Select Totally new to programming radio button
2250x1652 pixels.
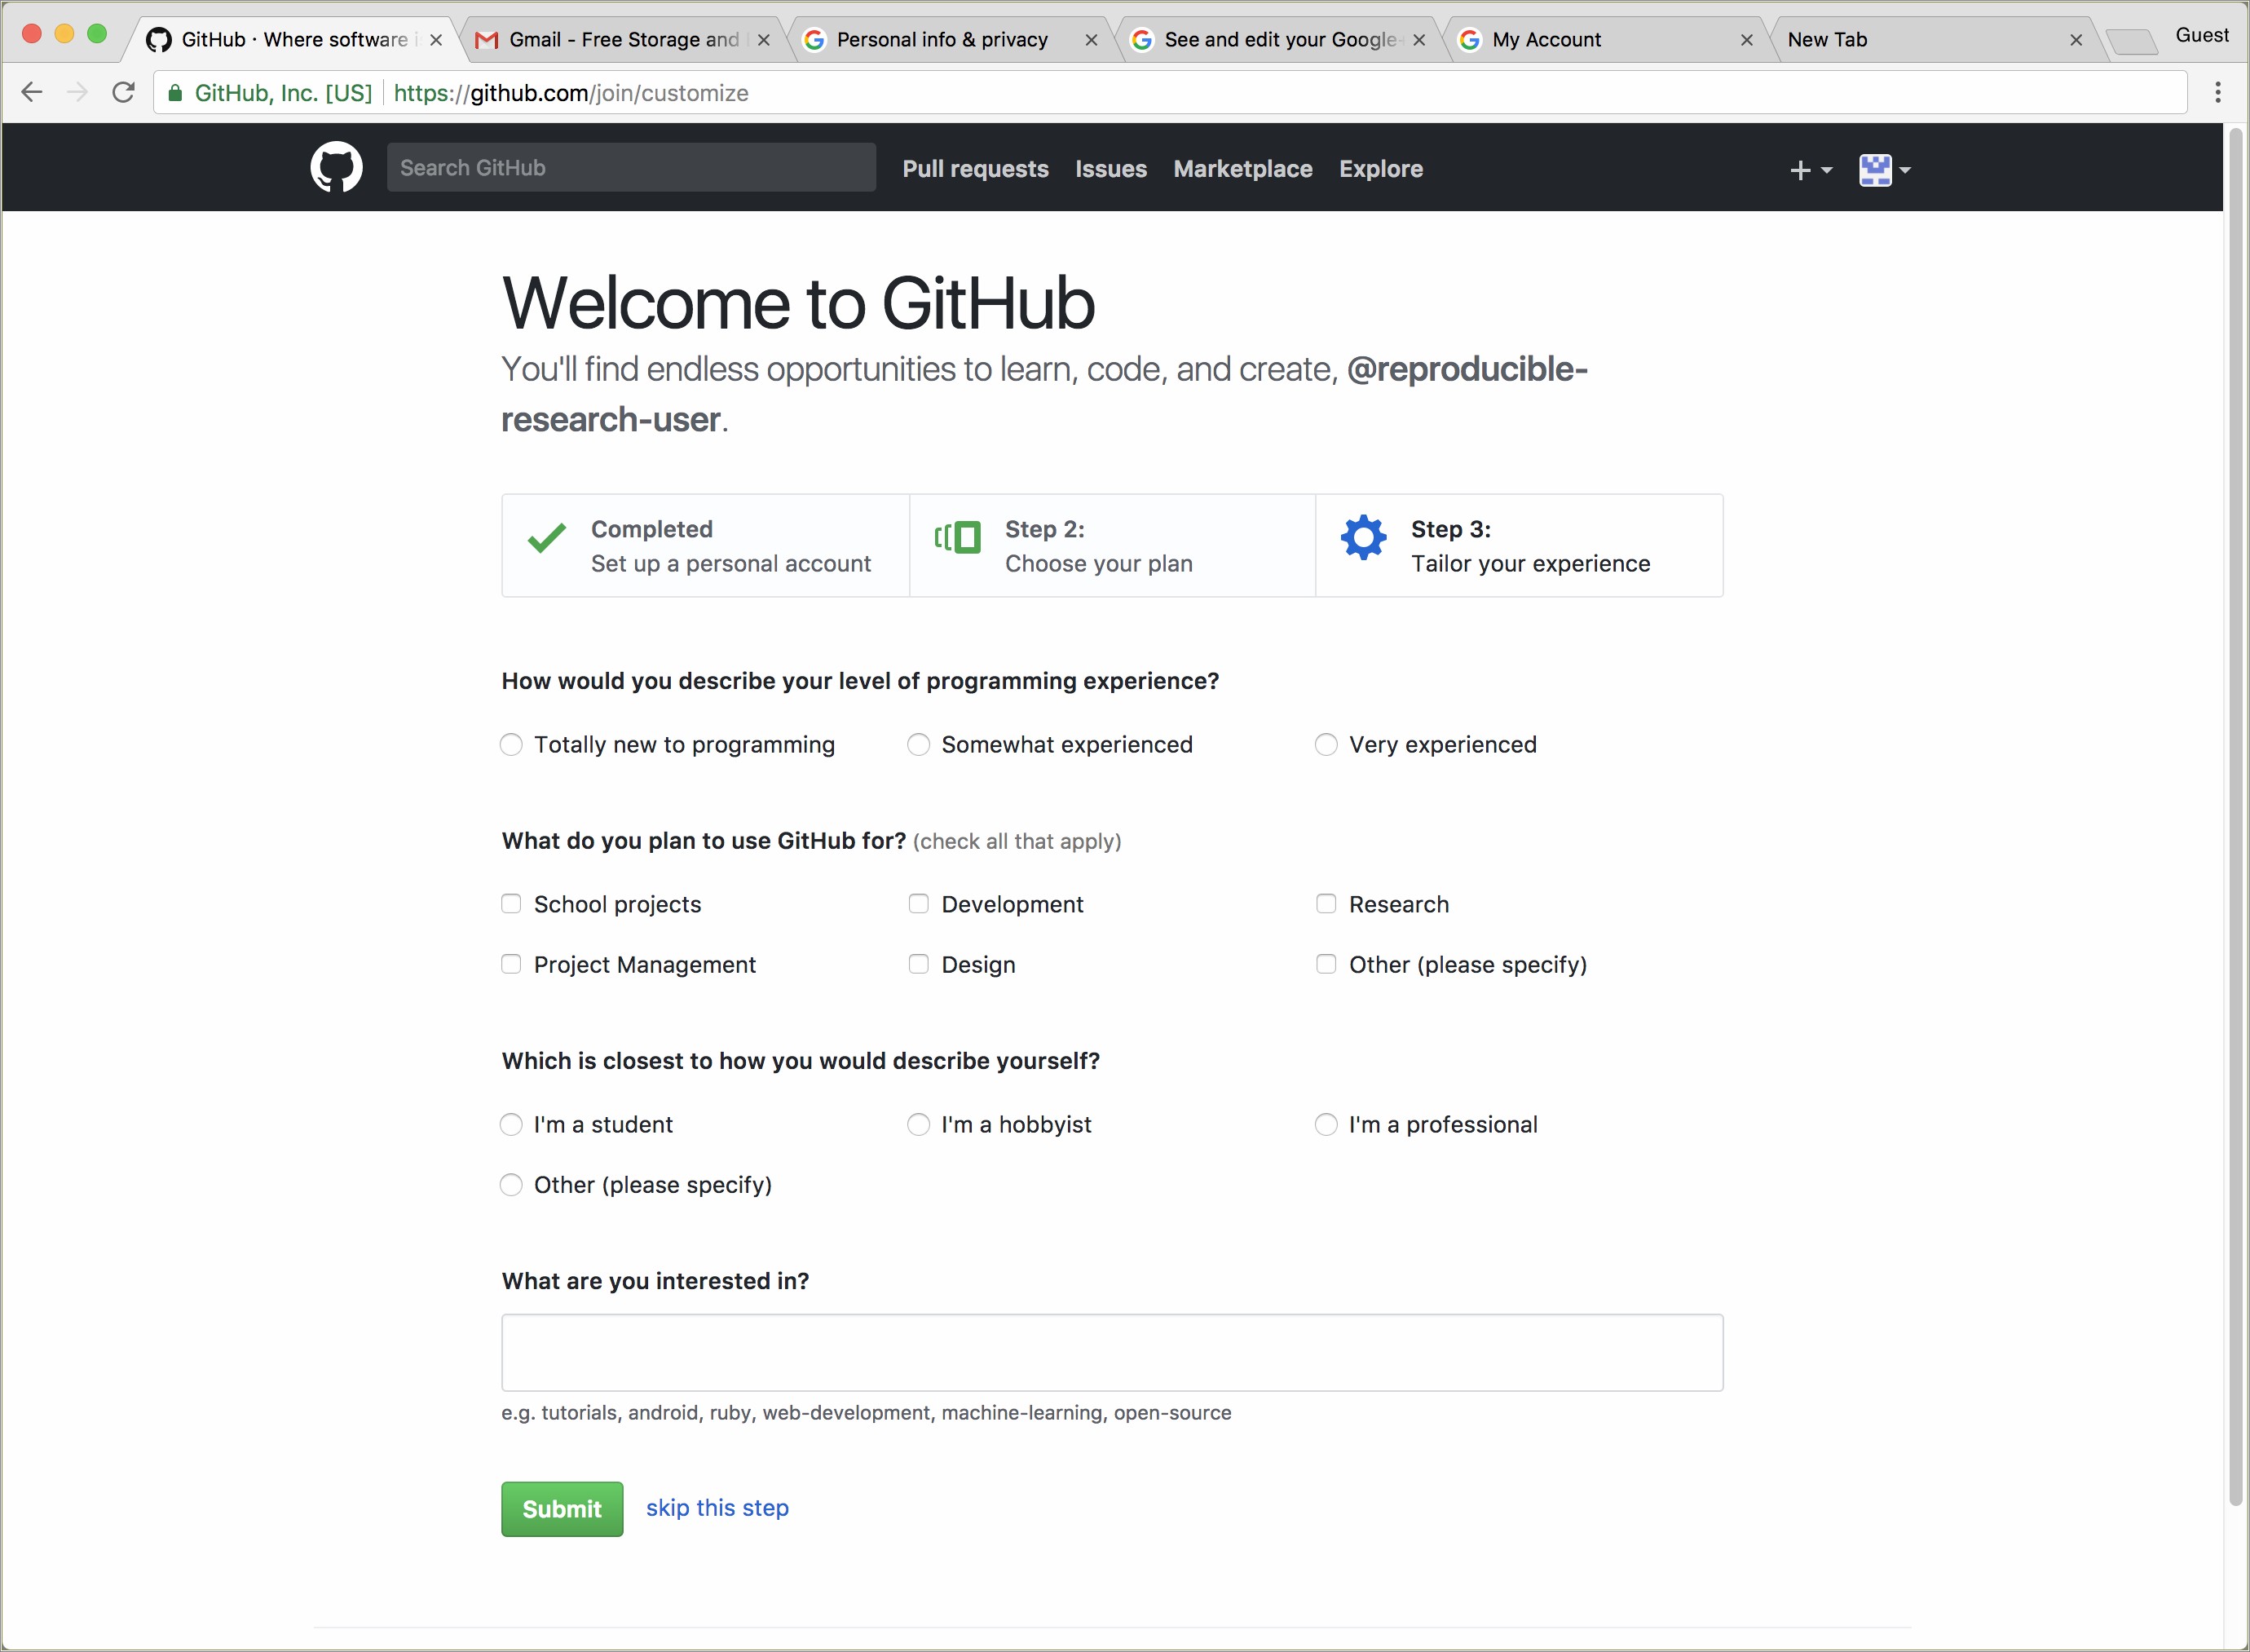point(512,743)
